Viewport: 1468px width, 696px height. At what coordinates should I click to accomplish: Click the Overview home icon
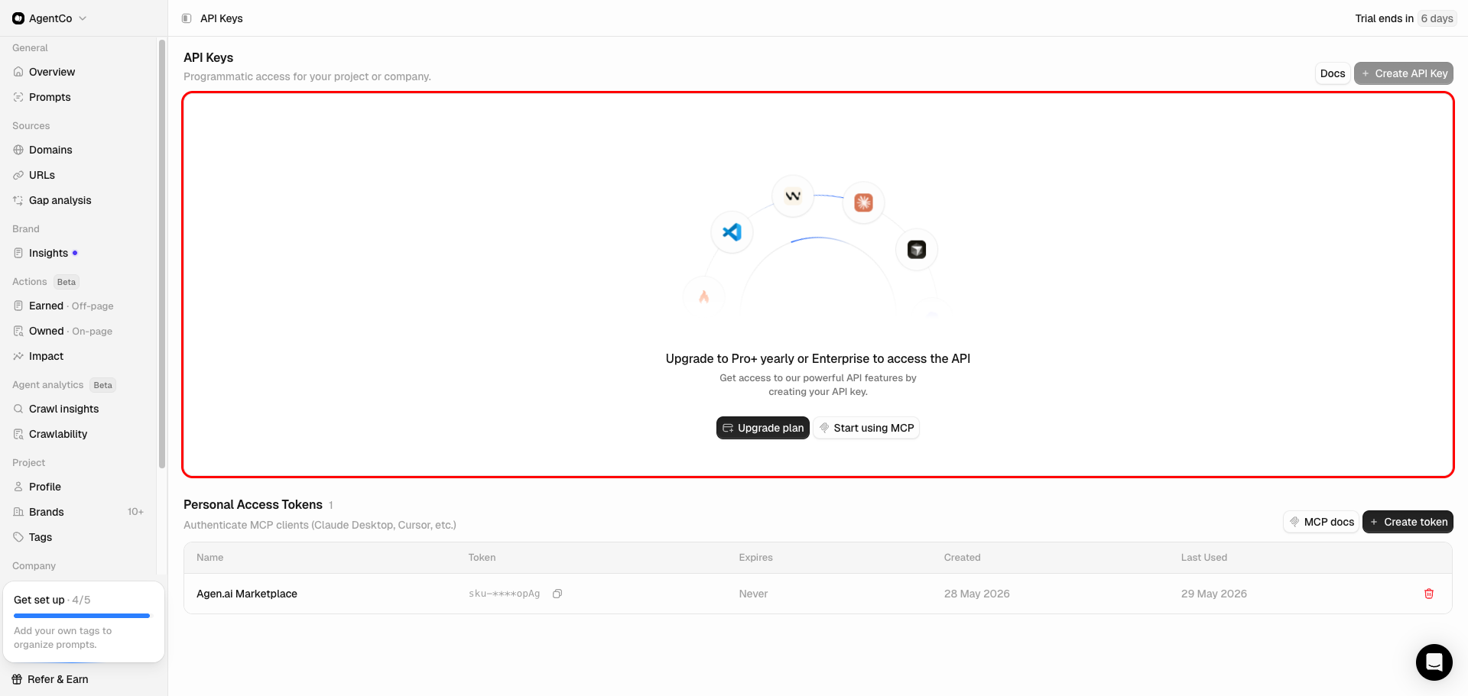(x=18, y=72)
